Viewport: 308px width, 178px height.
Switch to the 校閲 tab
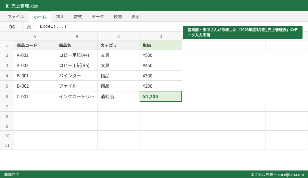click(118, 17)
